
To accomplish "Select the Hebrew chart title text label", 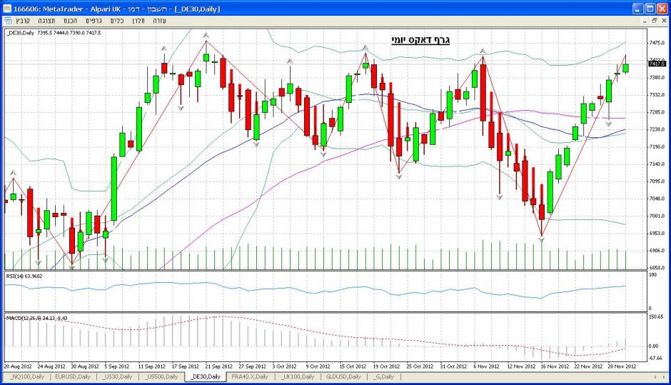I will (420, 41).
